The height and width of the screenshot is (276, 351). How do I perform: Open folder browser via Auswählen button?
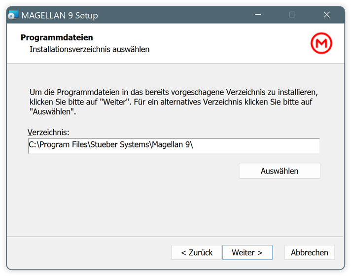point(280,171)
